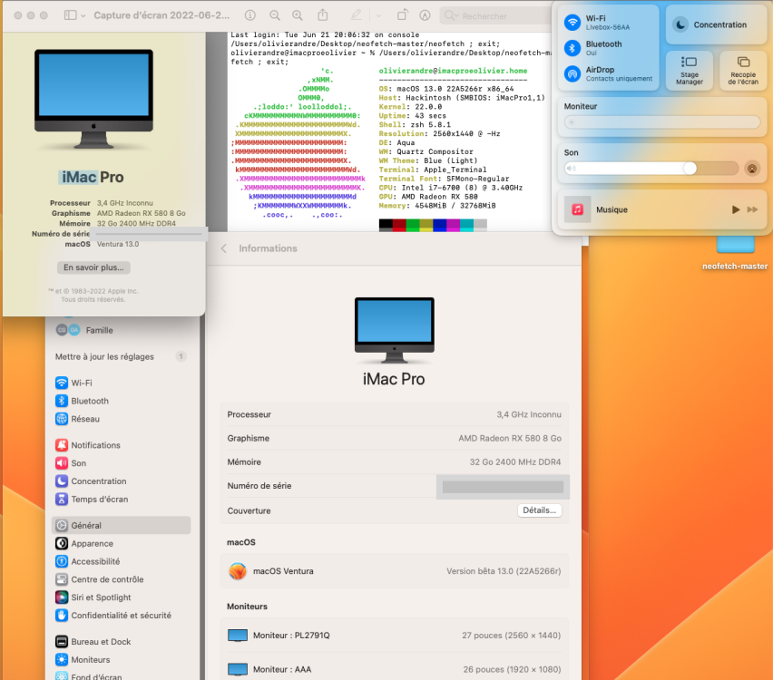Screen dimensions: 773x680
Task: Click the Couverture Détails button
Action: pyautogui.click(x=539, y=510)
